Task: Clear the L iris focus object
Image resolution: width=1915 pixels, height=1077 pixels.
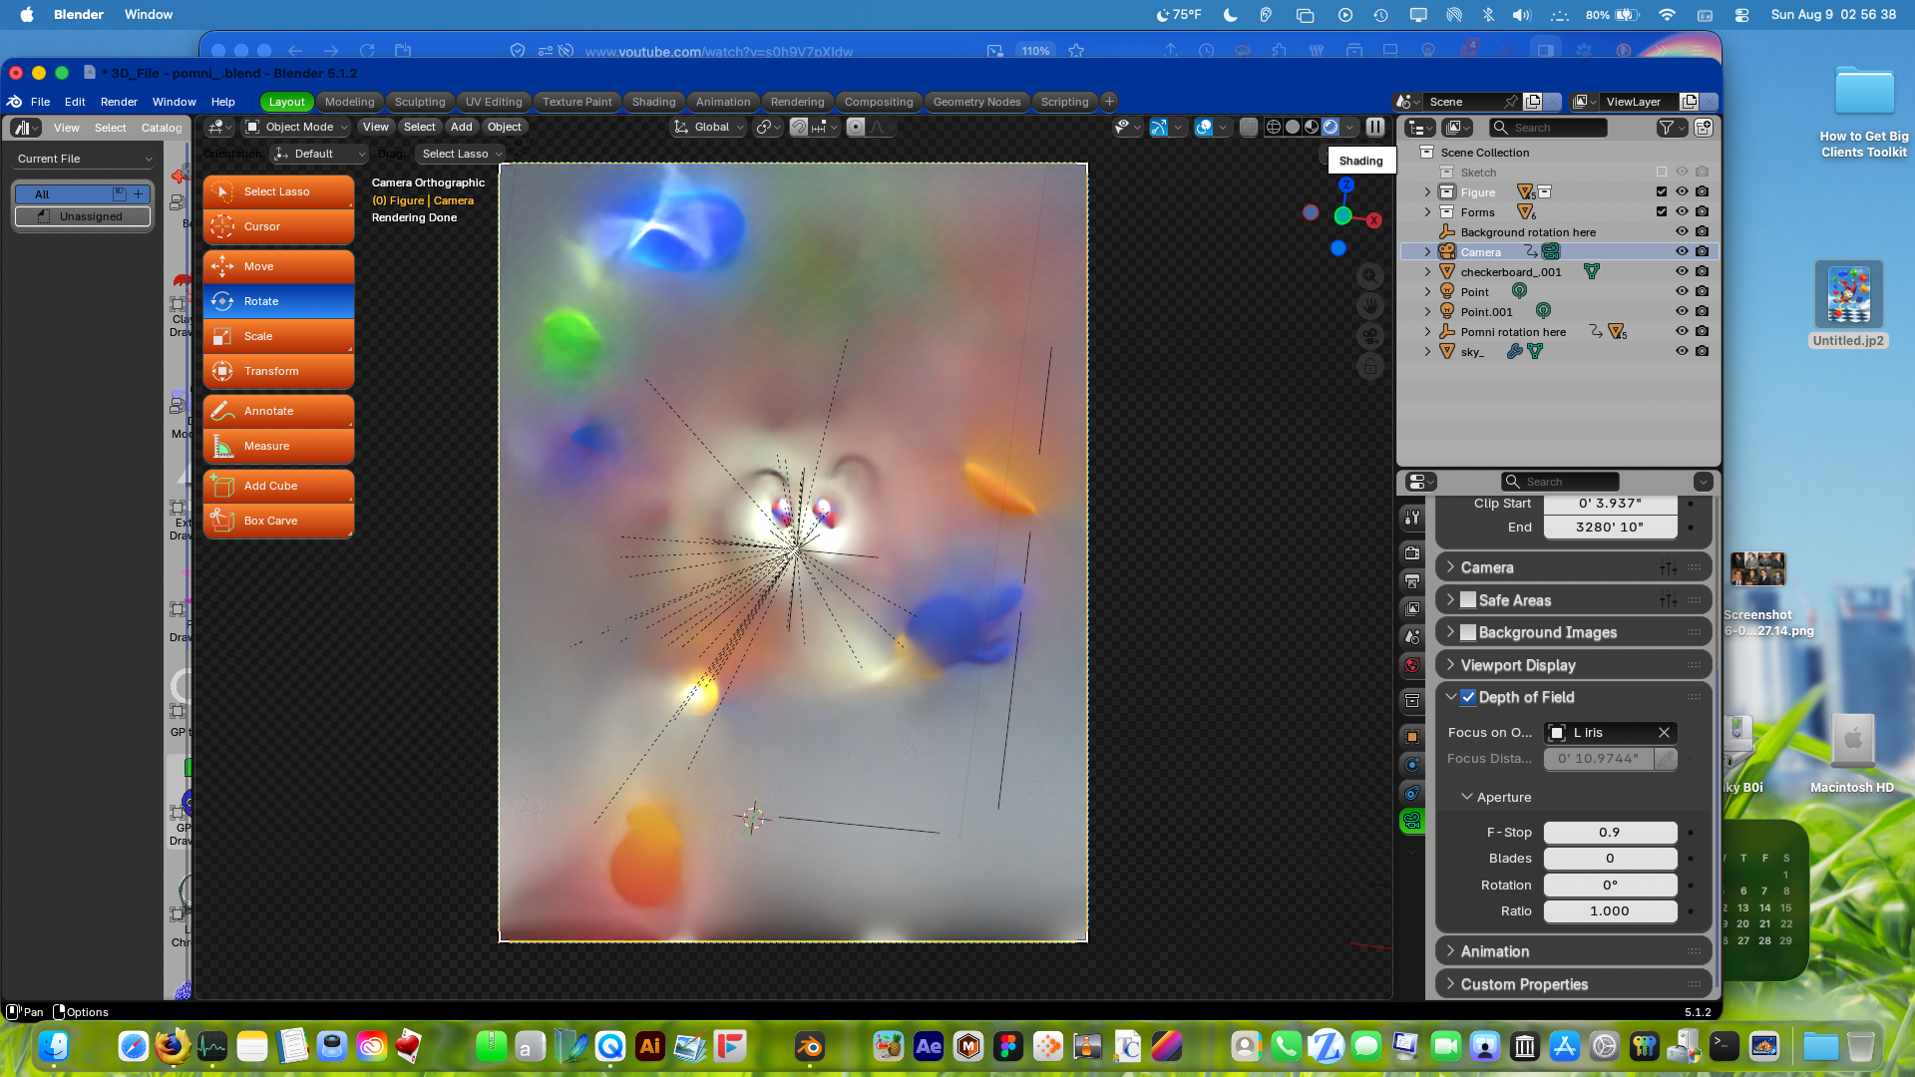Action: pyautogui.click(x=1664, y=733)
